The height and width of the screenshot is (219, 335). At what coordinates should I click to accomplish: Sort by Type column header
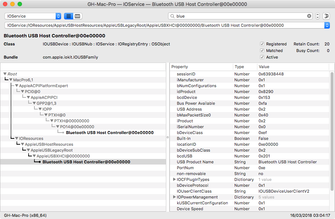coord(245,67)
